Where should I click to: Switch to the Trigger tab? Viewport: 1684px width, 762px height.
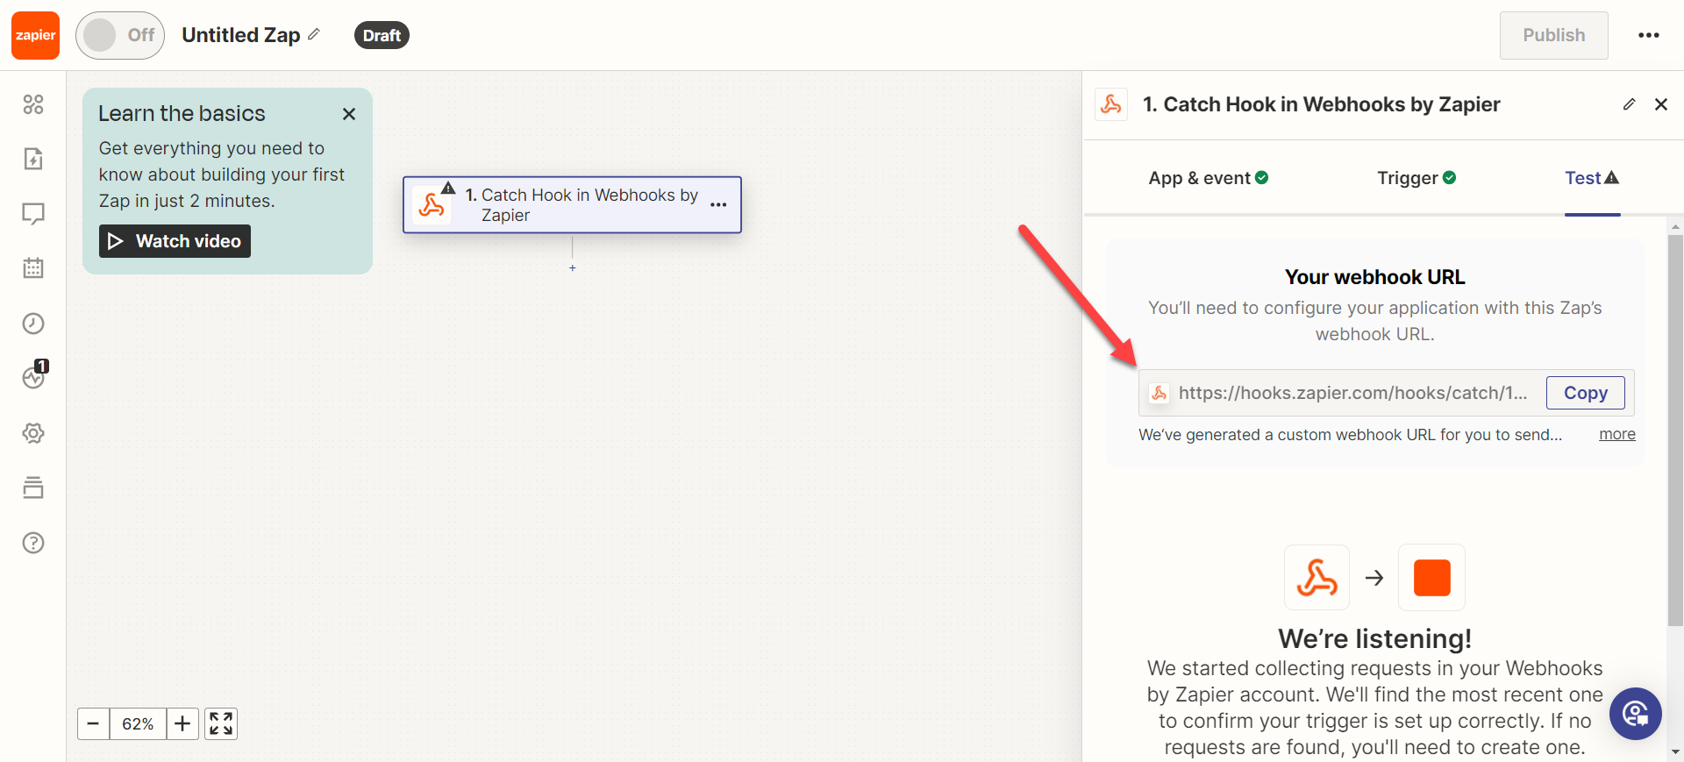pyautogui.click(x=1416, y=178)
